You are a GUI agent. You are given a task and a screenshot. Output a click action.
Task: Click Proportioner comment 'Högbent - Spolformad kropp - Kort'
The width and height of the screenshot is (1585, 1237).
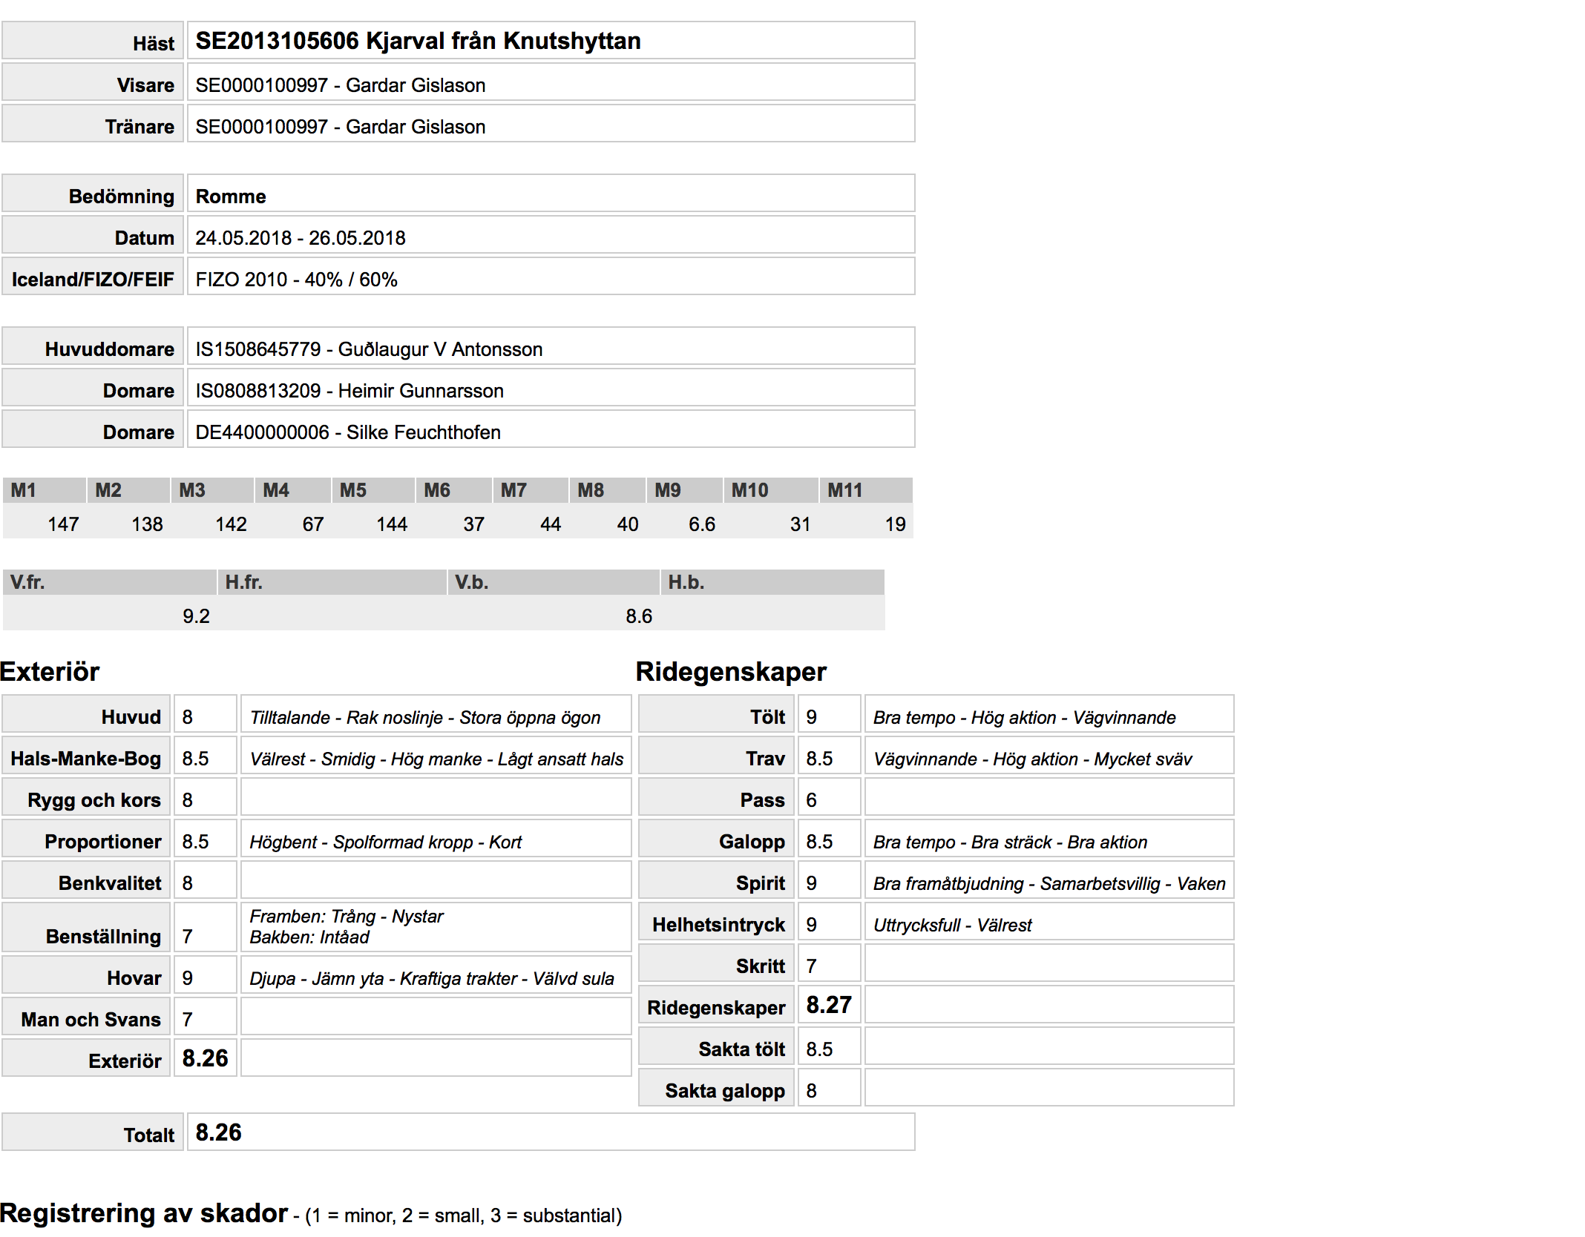tap(385, 842)
